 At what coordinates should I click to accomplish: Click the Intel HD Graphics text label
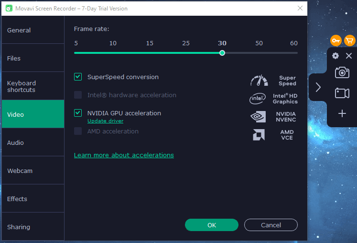point(285,99)
